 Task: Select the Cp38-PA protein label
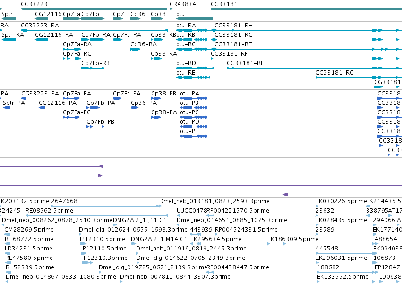coord(164,112)
